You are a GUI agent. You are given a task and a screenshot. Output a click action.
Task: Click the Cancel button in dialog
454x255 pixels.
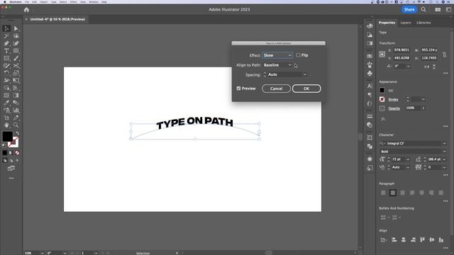pyautogui.click(x=276, y=89)
